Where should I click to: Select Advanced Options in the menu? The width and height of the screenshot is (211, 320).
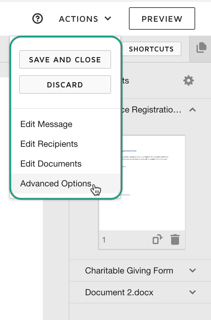tap(55, 183)
